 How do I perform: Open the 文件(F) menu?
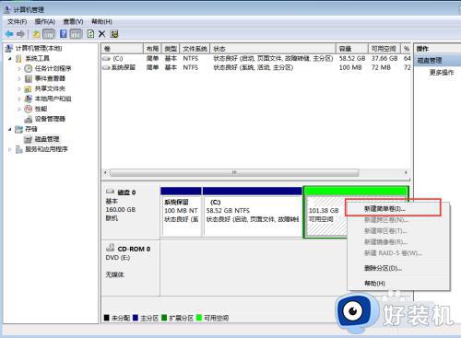pyautogui.click(x=18, y=21)
